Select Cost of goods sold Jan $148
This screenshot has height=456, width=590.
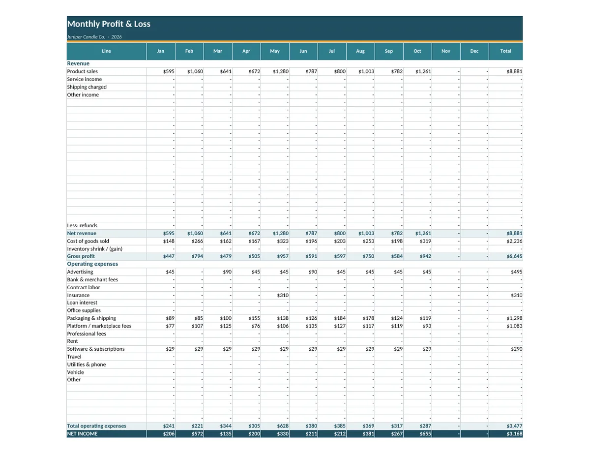point(169,241)
